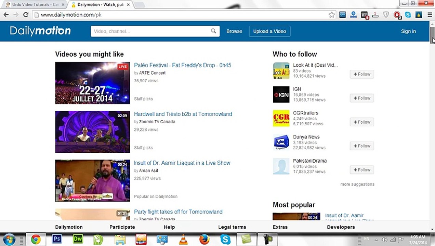Click the magnifier search icon in Dailymotion search box
Viewport: 435px width, 246px height.
[x=213, y=31]
